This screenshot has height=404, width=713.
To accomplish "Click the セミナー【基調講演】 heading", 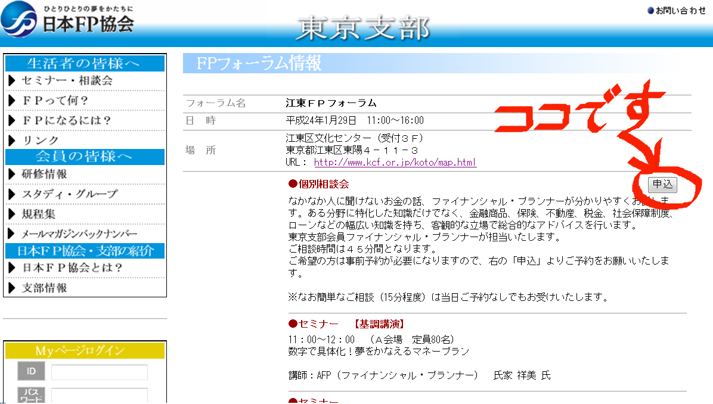I will (x=347, y=324).
